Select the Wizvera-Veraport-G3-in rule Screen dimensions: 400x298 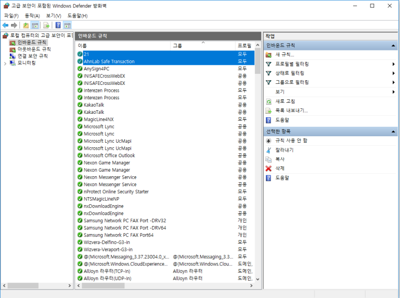click(165, 250)
